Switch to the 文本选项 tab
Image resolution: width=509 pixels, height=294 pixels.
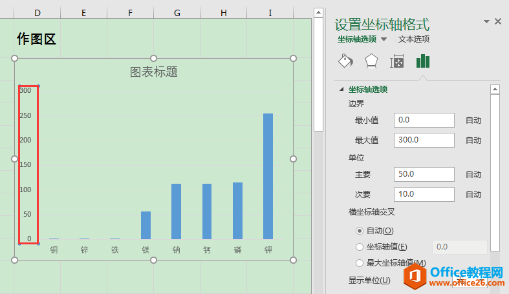click(x=414, y=39)
